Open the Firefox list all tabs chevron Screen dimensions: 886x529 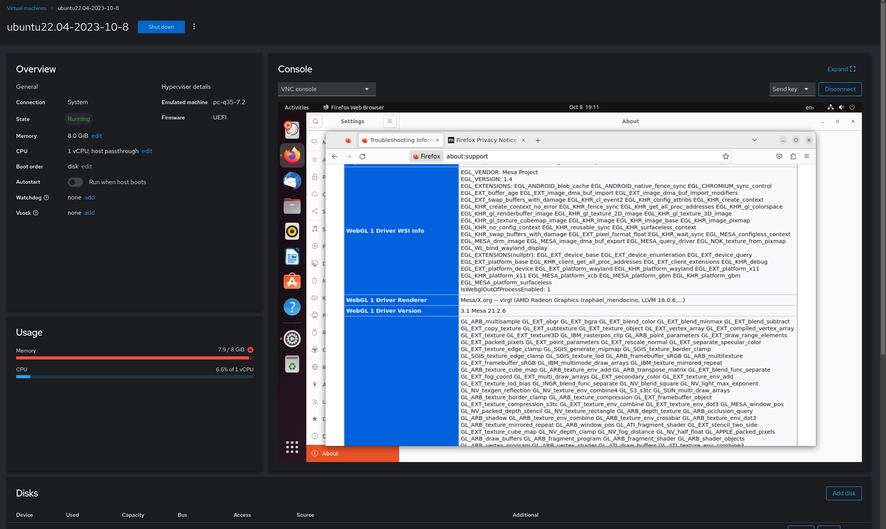click(754, 140)
